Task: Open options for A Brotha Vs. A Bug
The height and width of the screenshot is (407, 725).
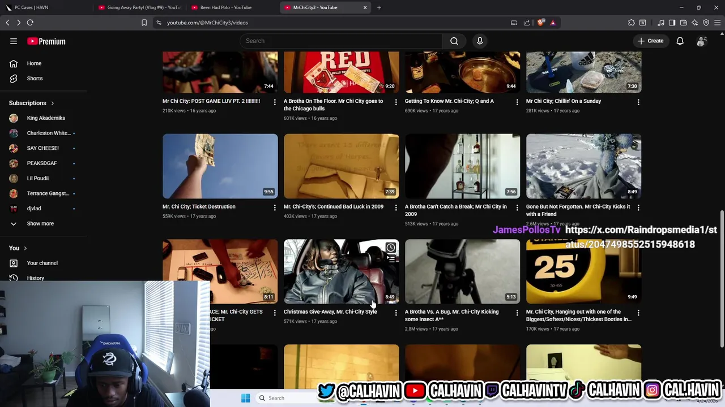Action: [x=517, y=313]
